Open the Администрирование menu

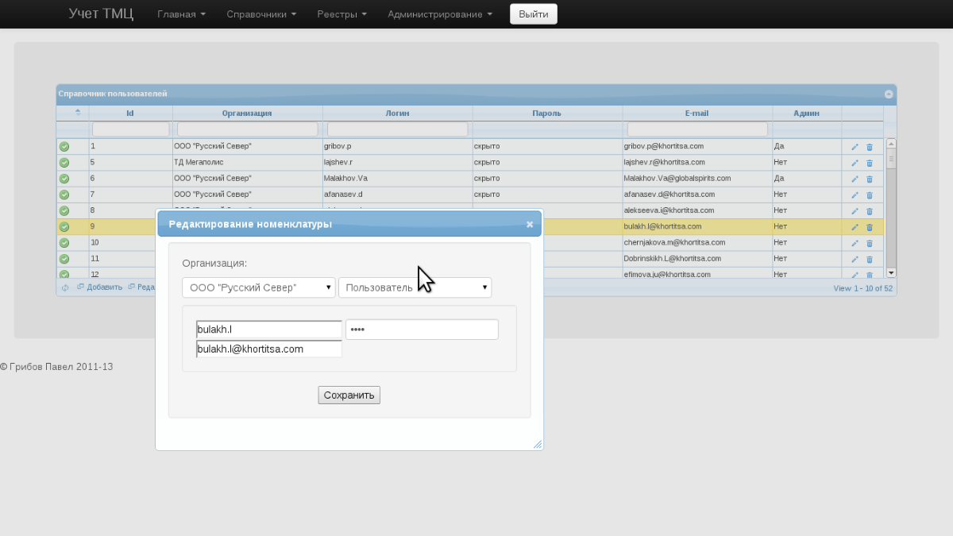439,14
